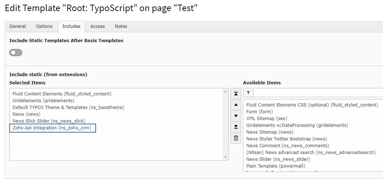Select News (news) in Selected Items
This screenshot has height=179, width=383.
pos(26,114)
